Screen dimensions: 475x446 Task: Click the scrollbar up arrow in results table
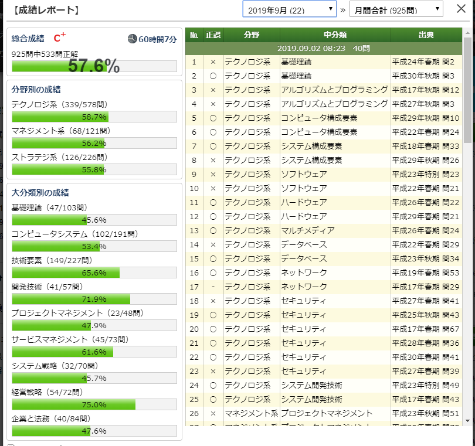point(467,33)
